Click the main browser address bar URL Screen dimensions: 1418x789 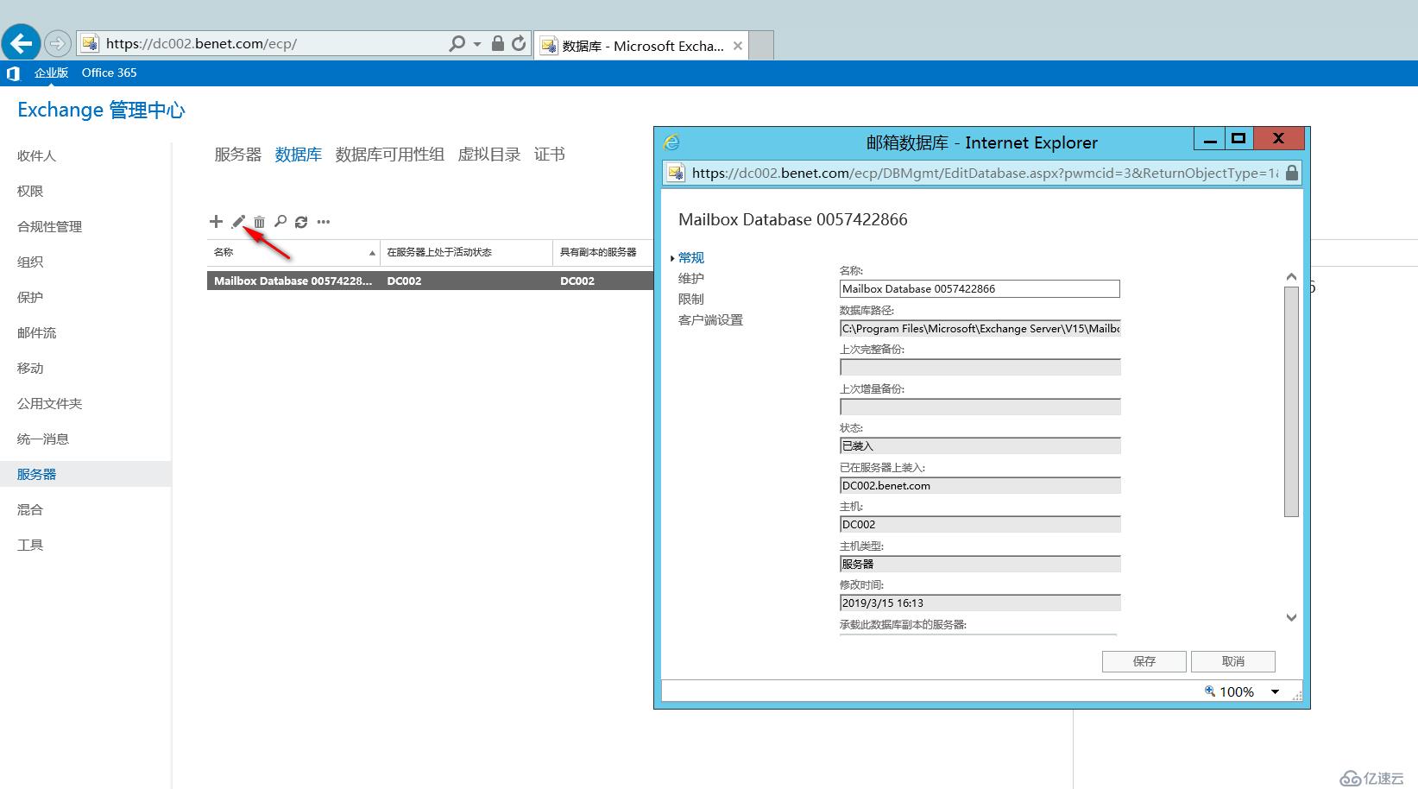pos(201,43)
